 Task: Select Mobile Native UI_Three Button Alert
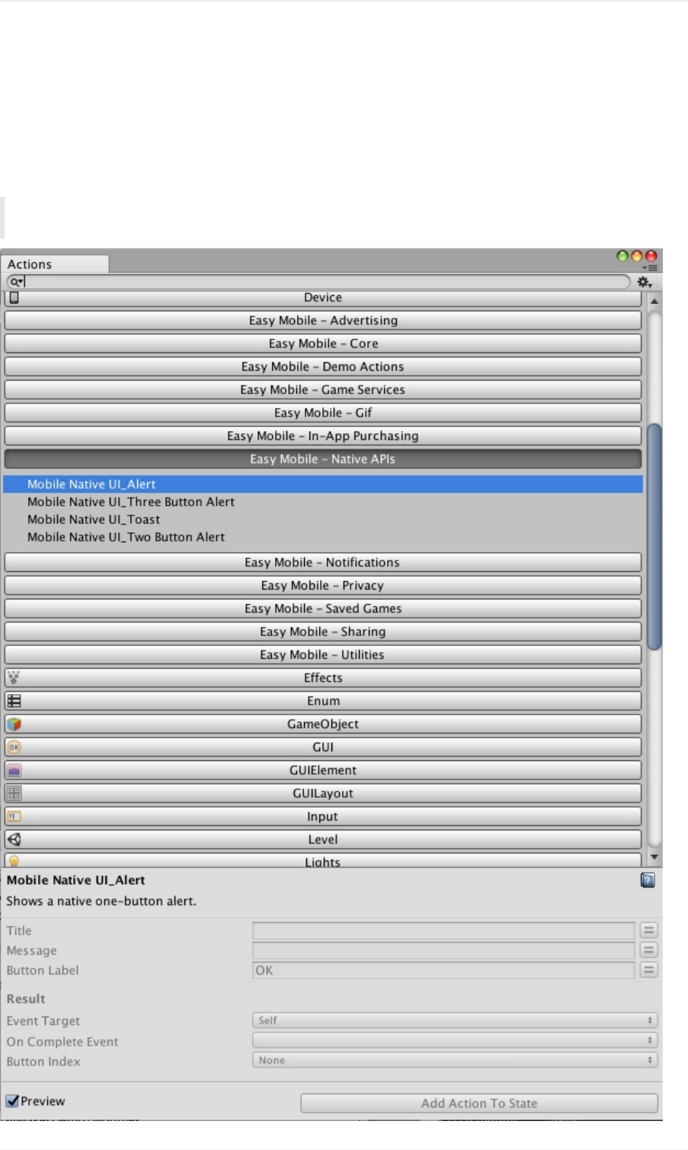(x=323, y=502)
